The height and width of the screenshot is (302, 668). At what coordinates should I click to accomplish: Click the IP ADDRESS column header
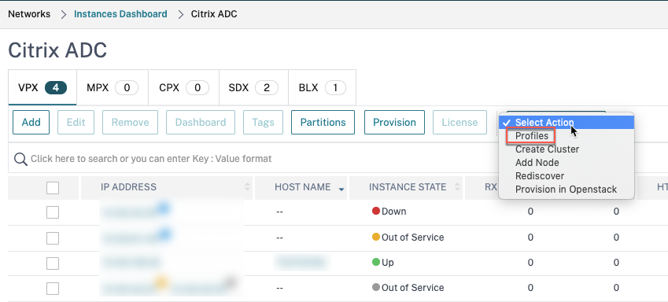[x=129, y=187]
